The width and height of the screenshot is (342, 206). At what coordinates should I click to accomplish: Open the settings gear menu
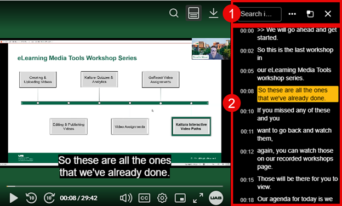(x=162, y=198)
